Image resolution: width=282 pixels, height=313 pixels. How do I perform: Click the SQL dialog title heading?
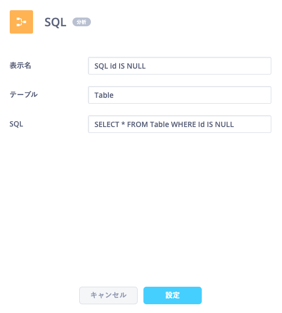(x=55, y=22)
